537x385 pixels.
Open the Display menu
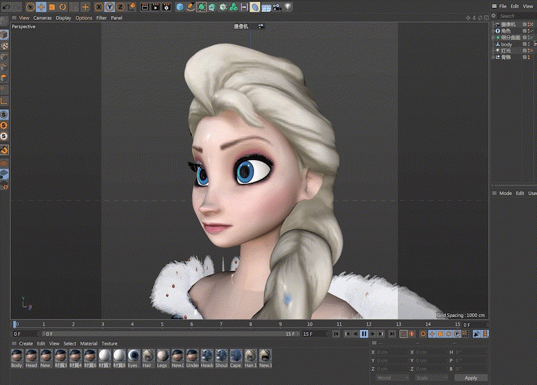coord(63,18)
